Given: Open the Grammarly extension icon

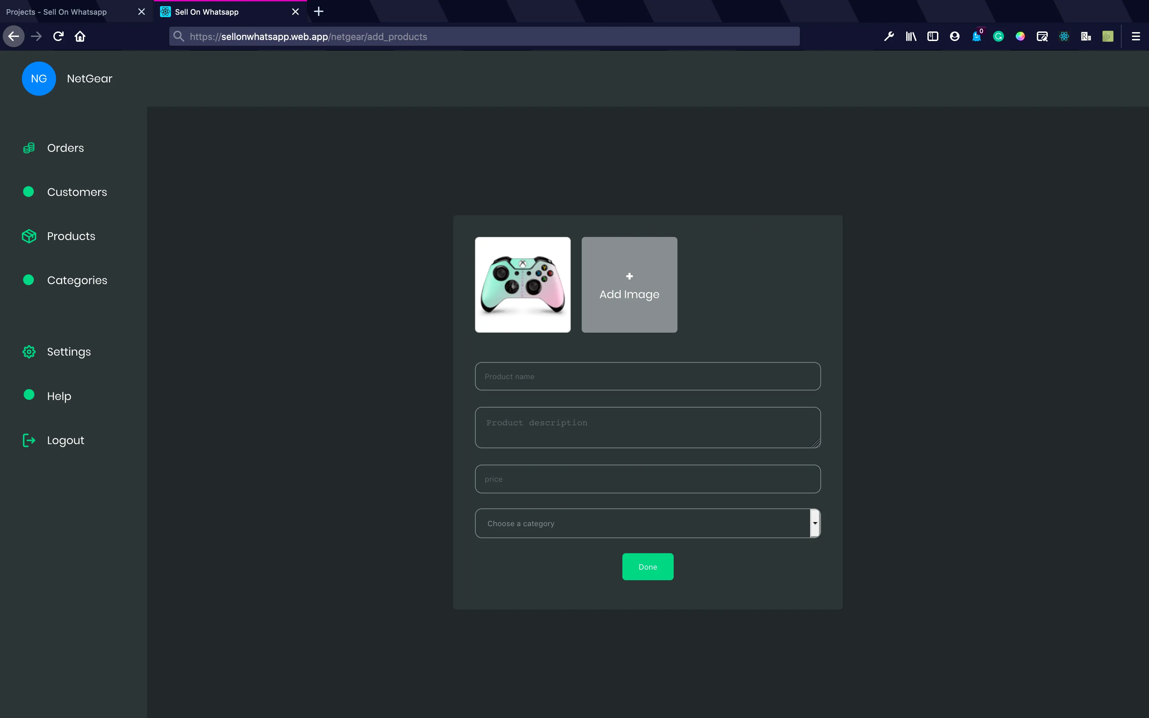Looking at the screenshot, I should click(999, 37).
